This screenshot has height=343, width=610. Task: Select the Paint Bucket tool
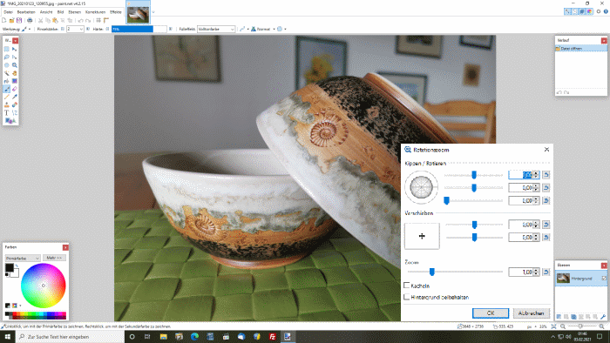coord(7,81)
